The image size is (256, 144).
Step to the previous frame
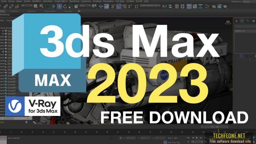[x=193, y=138]
